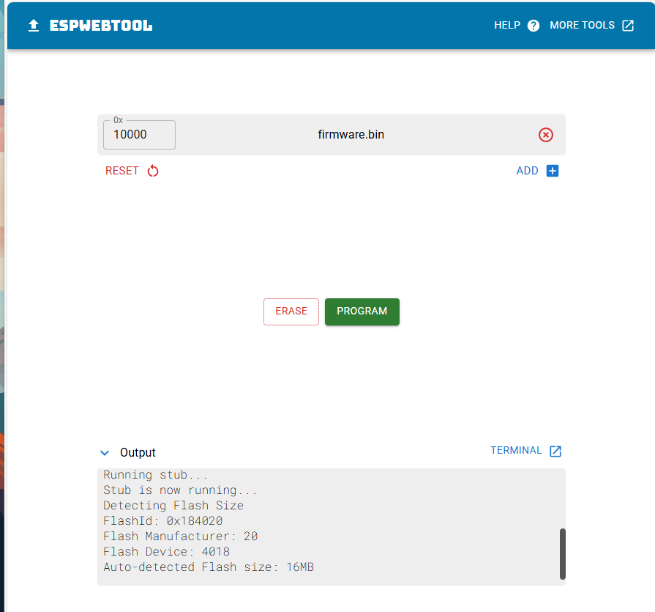Screen dimensions: 655x612
Task: Click the ADD text label
Action: (527, 171)
